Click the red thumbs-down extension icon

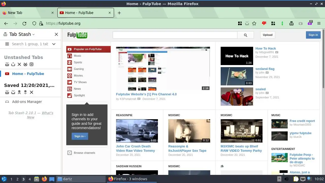point(264,23)
